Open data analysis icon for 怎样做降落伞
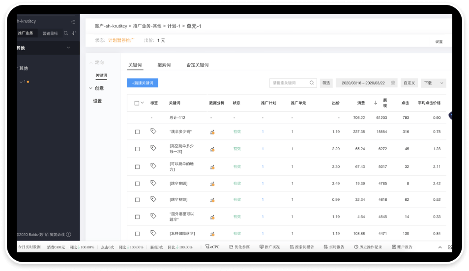 click(x=212, y=234)
